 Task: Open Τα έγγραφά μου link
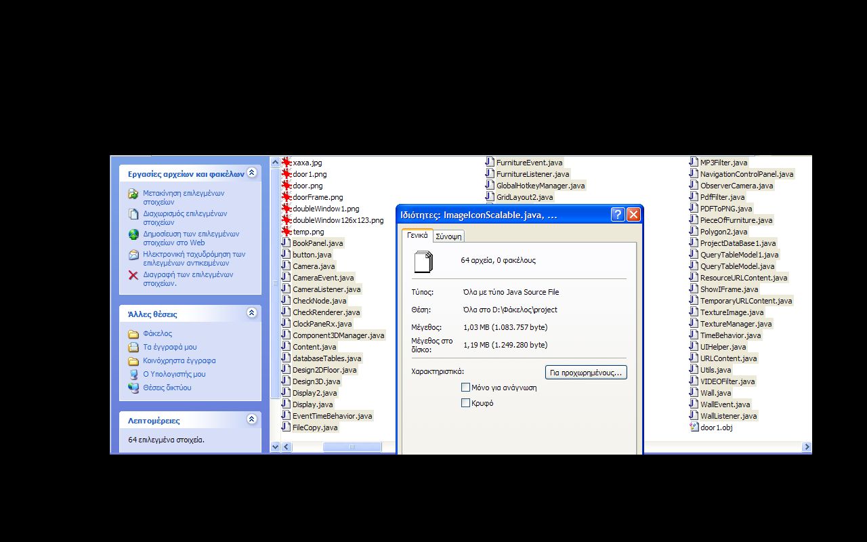point(170,347)
